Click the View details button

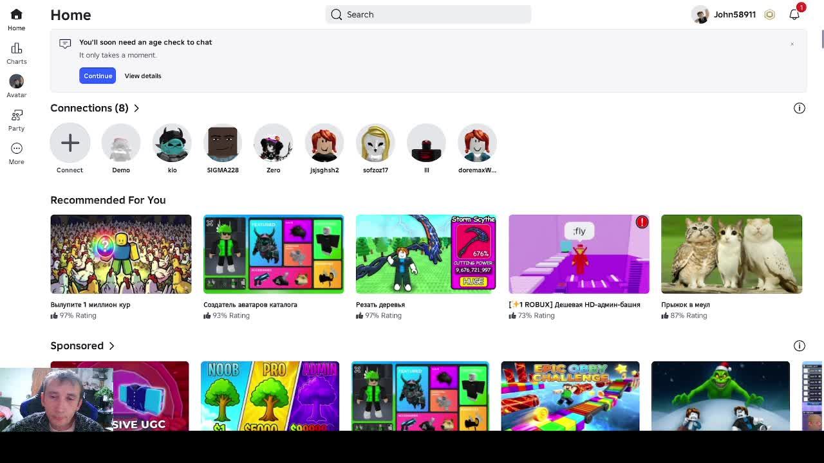[x=143, y=76]
